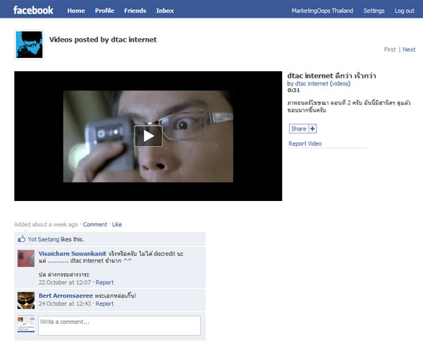
Task: Click the First video link
Action: tap(390, 49)
